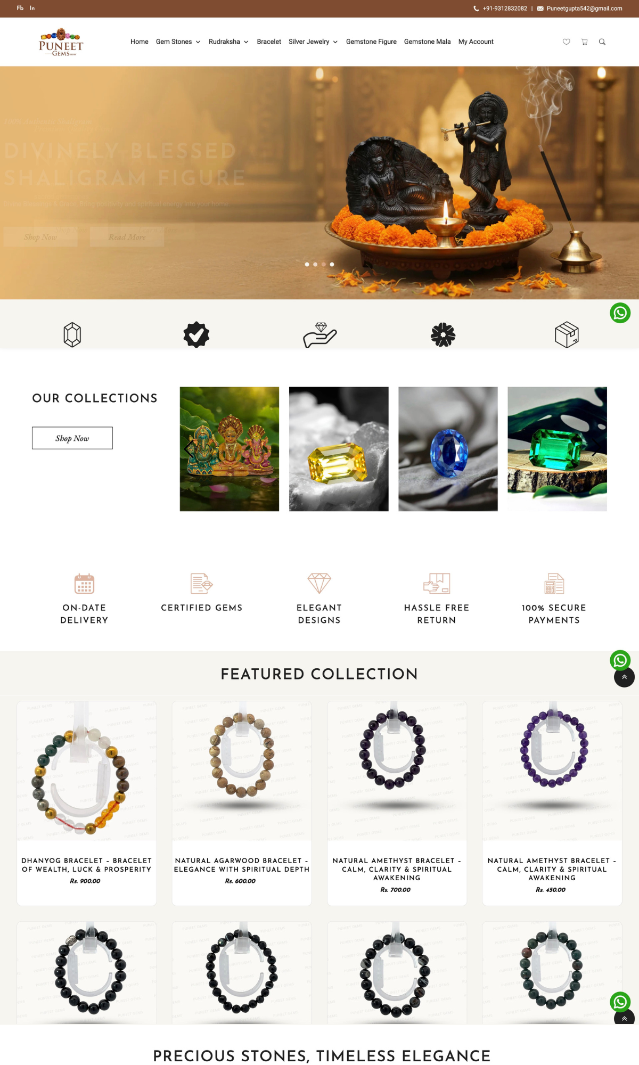Expand the Gem Stones dropdown menu
Screen dimensions: 639x1065
pyautogui.click(x=178, y=42)
